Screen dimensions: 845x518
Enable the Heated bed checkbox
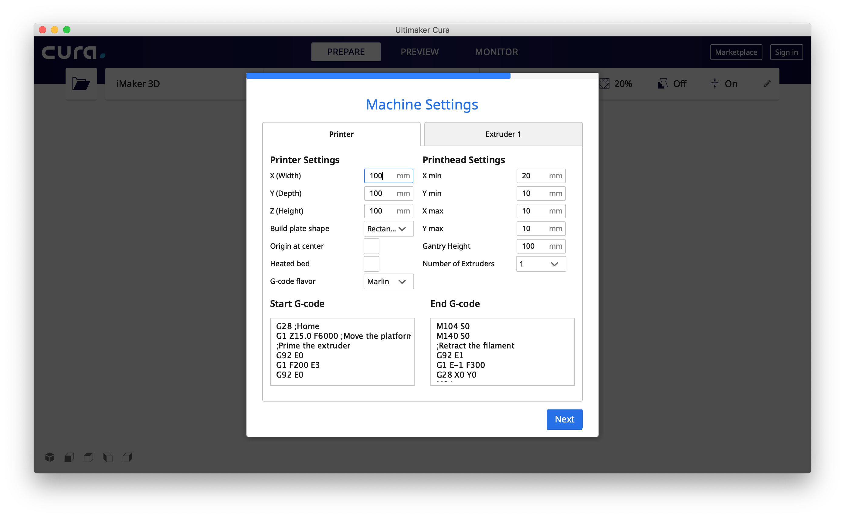[372, 264]
